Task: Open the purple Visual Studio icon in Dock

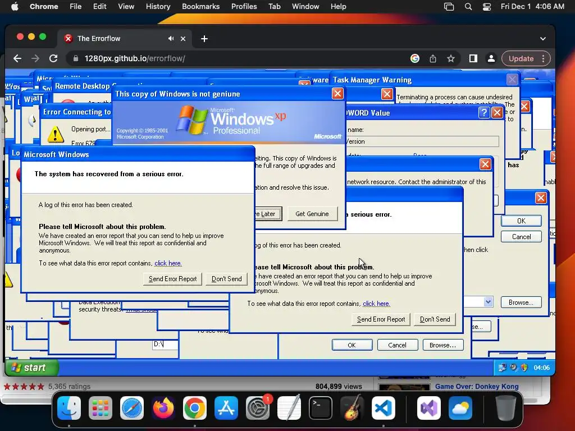Action: coord(428,408)
